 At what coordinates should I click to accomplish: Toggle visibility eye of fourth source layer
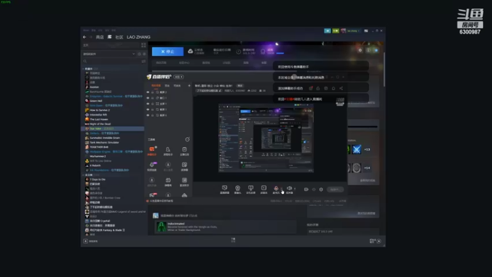148,110
